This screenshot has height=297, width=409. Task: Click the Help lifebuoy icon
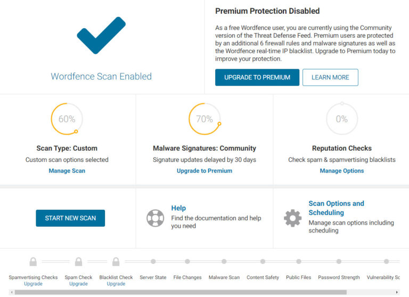click(x=155, y=218)
